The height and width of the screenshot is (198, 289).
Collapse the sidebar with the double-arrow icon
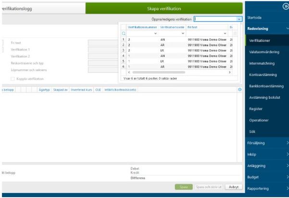[x=286, y=6]
